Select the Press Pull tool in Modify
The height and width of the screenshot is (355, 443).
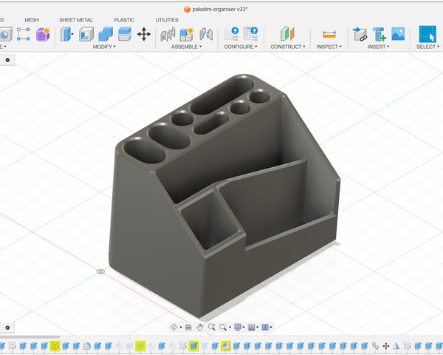[66, 34]
